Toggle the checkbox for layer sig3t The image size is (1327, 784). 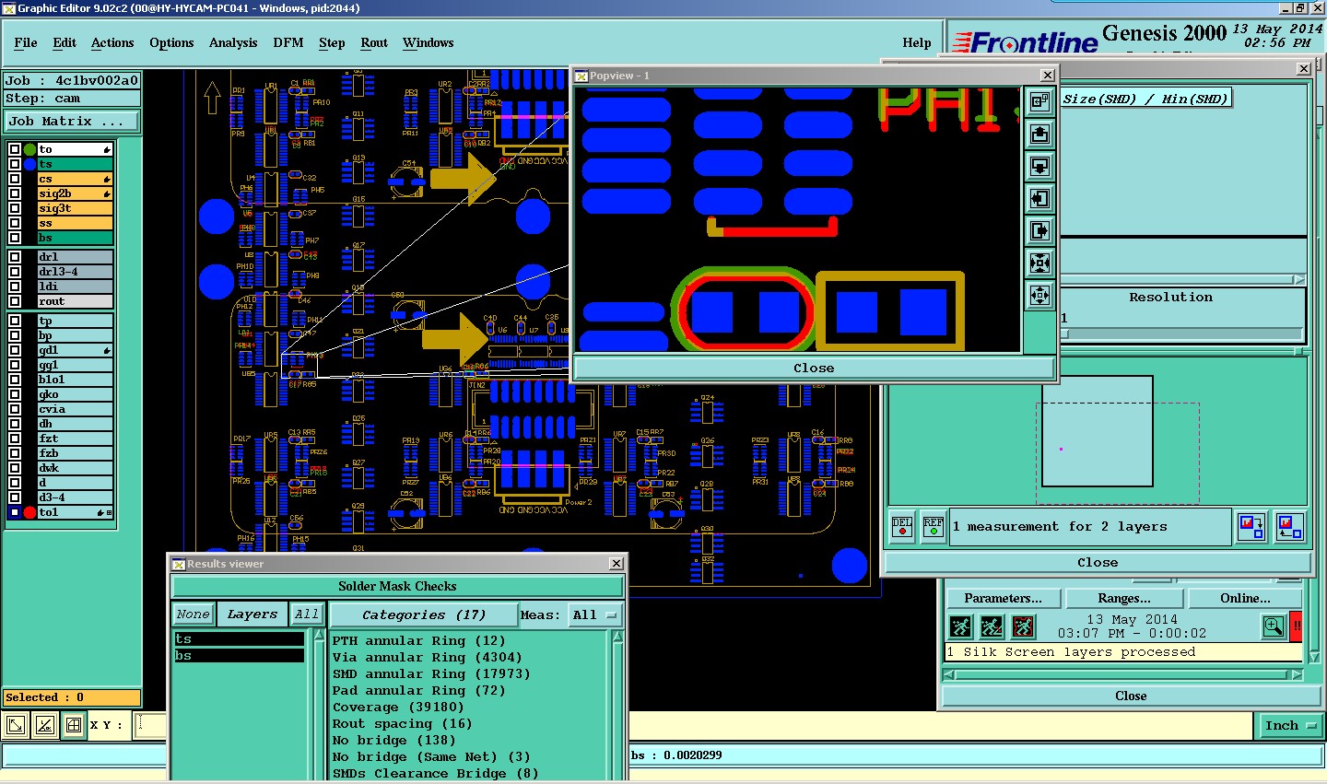point(15,208)
